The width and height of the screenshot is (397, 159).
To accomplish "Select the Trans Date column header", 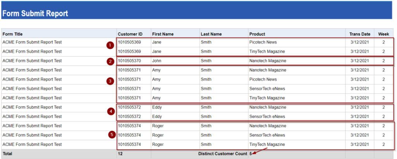I will click(x=359, y=34).
